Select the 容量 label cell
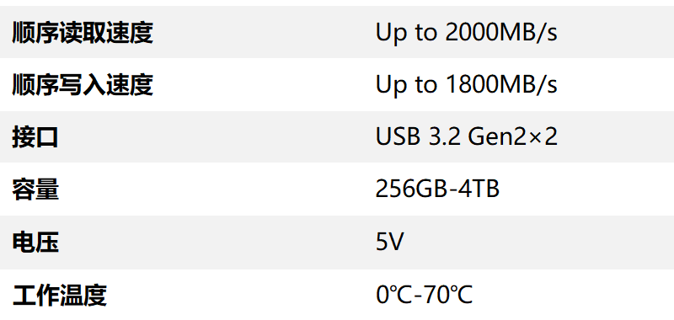This screenshot has height=320, width=674. [35, 189]
